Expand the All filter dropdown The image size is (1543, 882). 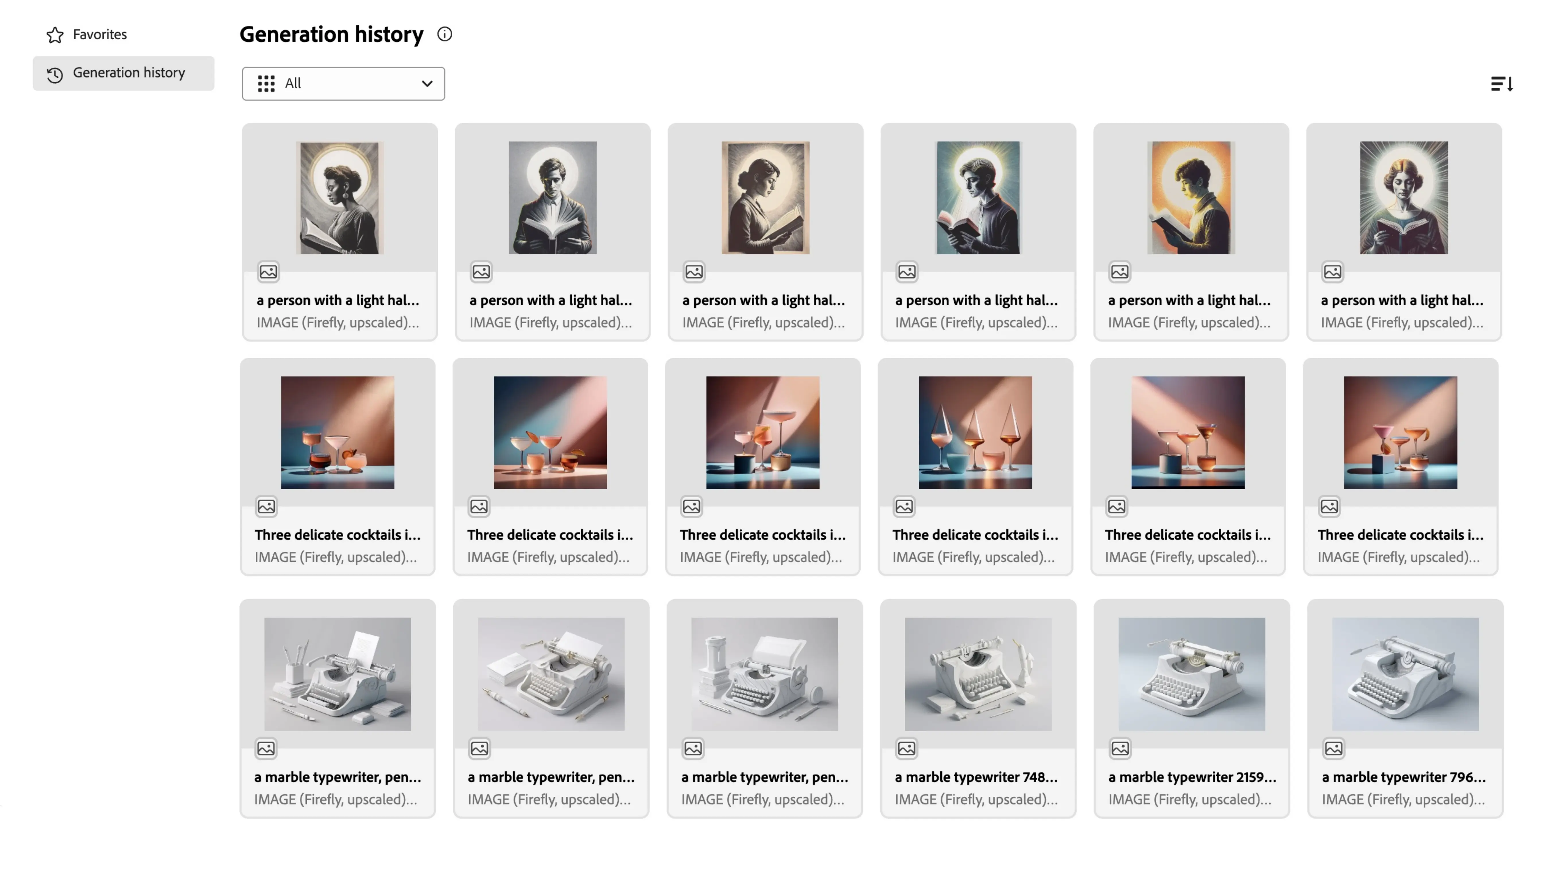(343, 84)
